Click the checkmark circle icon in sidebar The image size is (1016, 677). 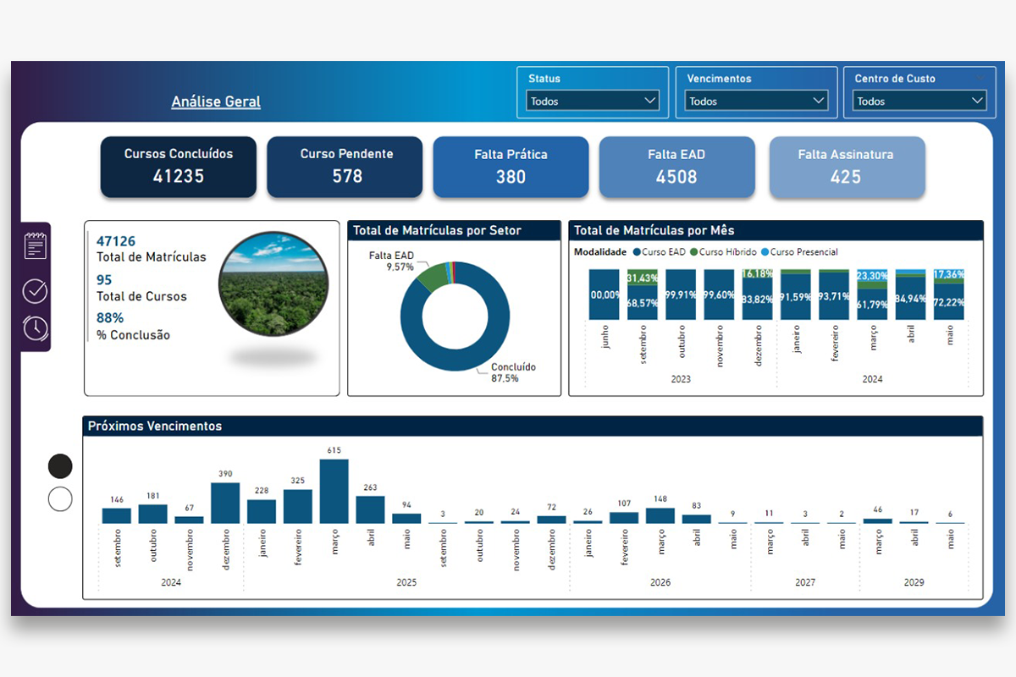[x=36, y=291]
